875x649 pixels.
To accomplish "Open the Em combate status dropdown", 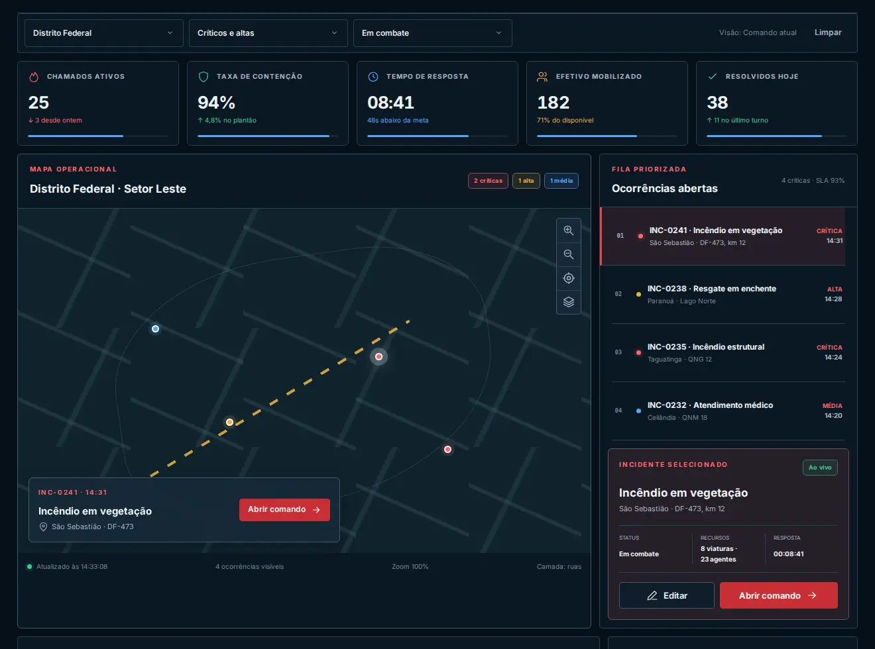I will click(432, 33).
